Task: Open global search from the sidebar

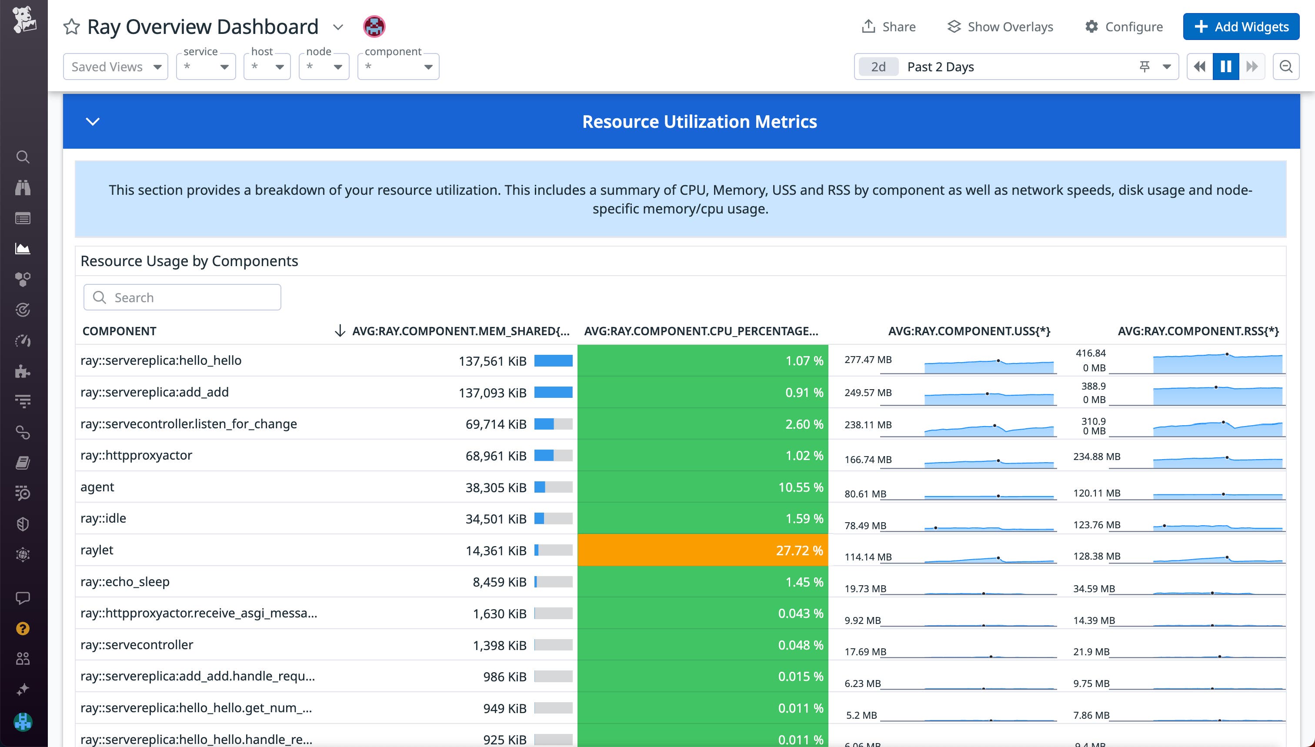Action: [23, 157]
